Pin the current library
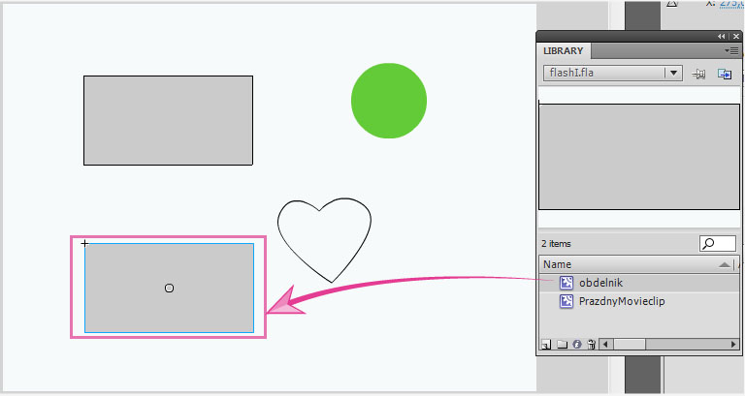Viewport: 745px width, 396px height. pos(698,74)
